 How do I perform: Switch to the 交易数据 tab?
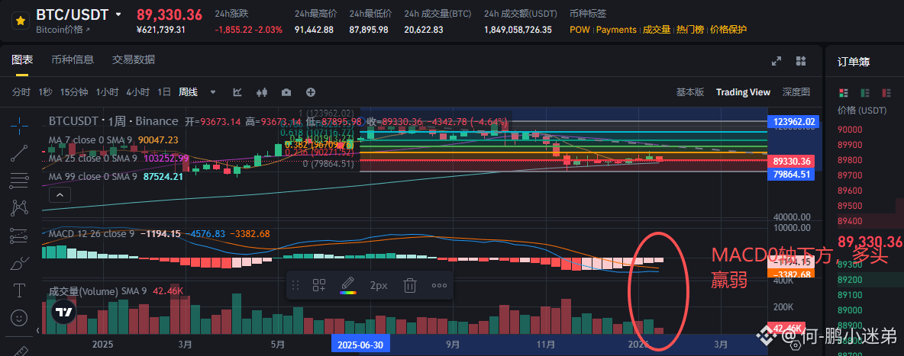(x=133, y=59)
